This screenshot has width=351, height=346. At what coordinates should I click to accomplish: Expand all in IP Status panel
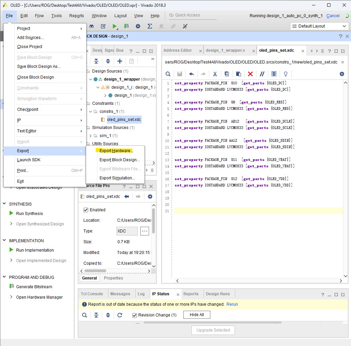pos(108,315)
